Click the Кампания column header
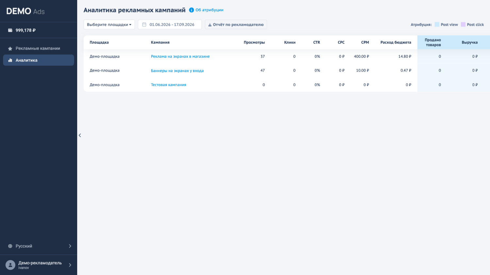Screen dimensions: 490x275 tap(160, 42)
